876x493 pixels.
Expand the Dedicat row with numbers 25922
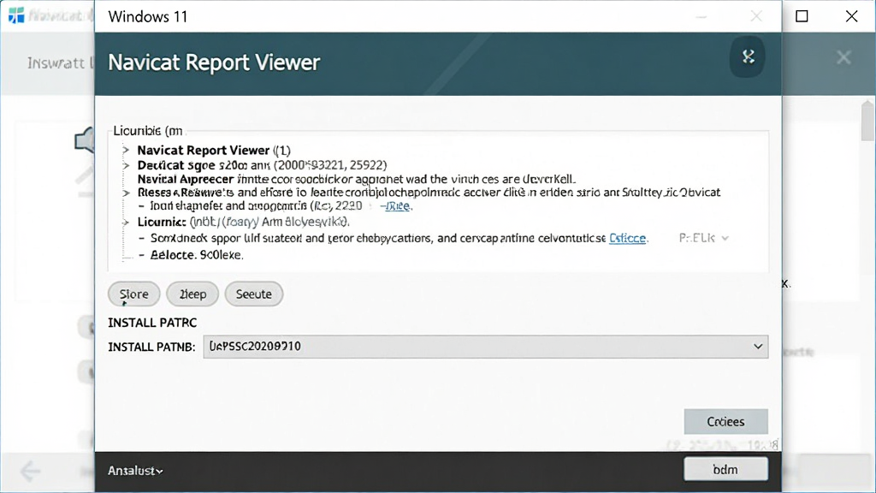(x=126, y=165)
